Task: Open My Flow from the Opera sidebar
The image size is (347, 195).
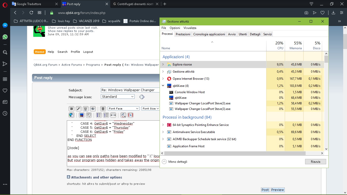Action: pos(5,64)
